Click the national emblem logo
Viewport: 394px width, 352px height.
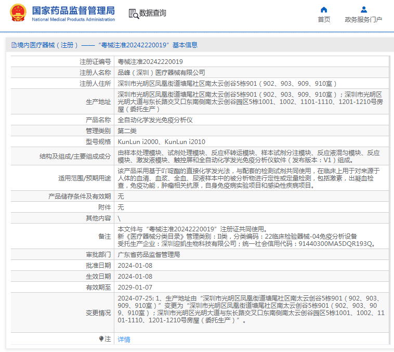click(x=18, y=12)
